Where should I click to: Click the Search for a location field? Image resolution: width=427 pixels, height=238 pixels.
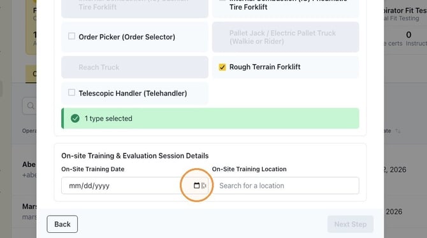pos(286,186)
